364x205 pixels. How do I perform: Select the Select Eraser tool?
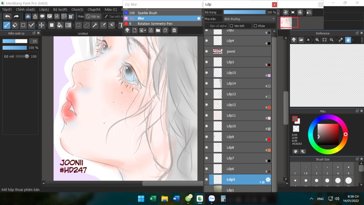point(112,25)
